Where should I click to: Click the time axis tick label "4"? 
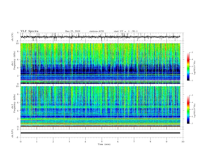tap(85, 142)
